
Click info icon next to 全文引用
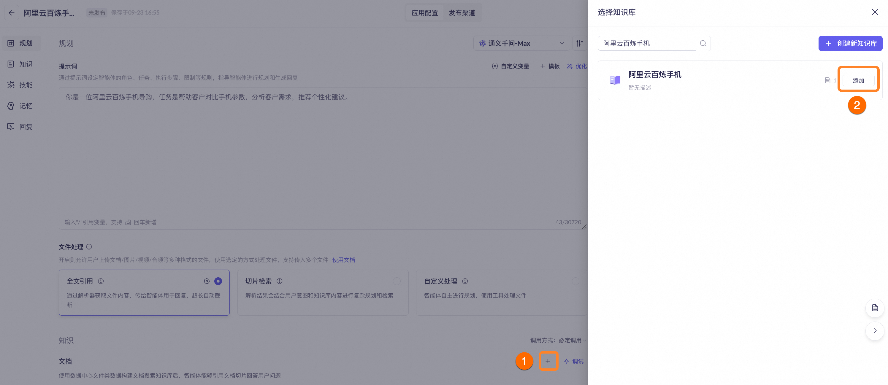coord(101,281)
